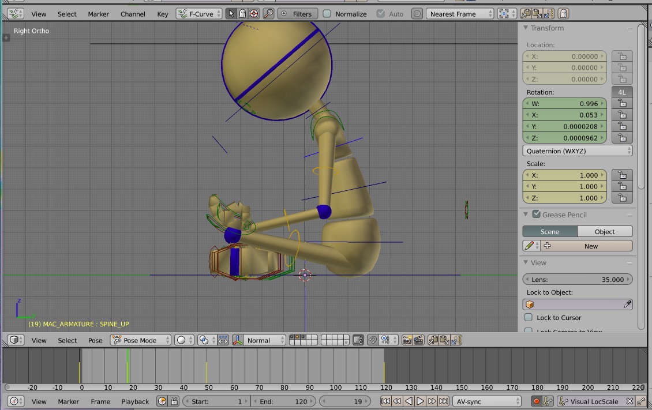Toggle preview range lock icon
The width and height of the screenshot is (652, 410).
[174, 401]
